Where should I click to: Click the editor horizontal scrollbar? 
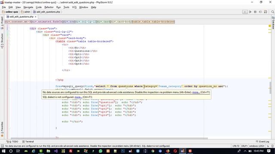point(109,138)
